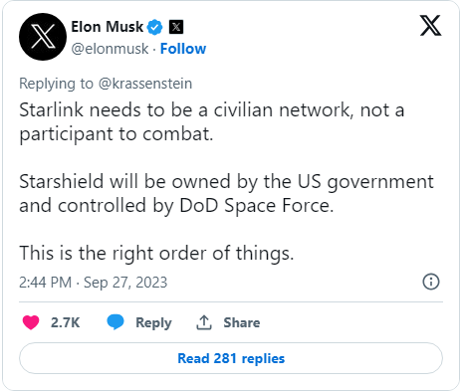Screen dimensions: 462x391
Task: Open Elon Musk's profile picture avatar
Action: click(x=43, y=37)
